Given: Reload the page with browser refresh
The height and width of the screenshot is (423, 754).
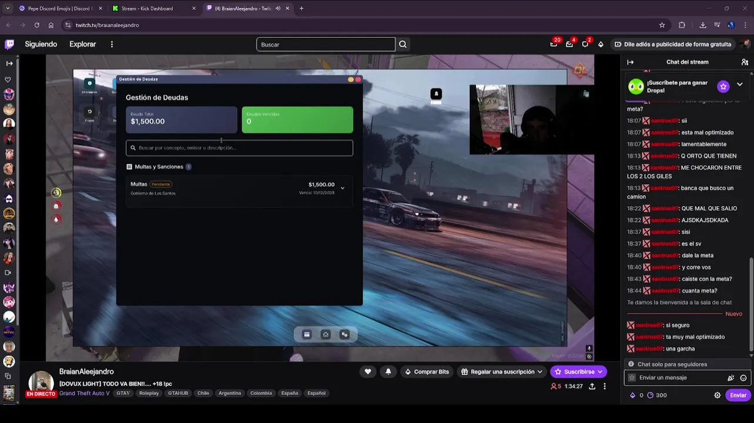Looking at the screenshot, I should 36,25.
